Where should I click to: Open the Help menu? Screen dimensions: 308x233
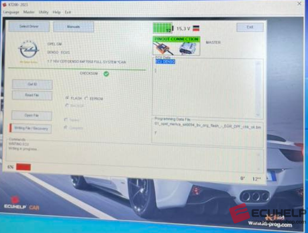point(57,12)
